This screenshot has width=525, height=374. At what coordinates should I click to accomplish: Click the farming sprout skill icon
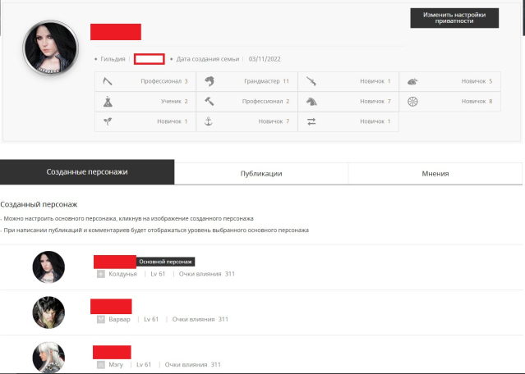coord(108,121)
